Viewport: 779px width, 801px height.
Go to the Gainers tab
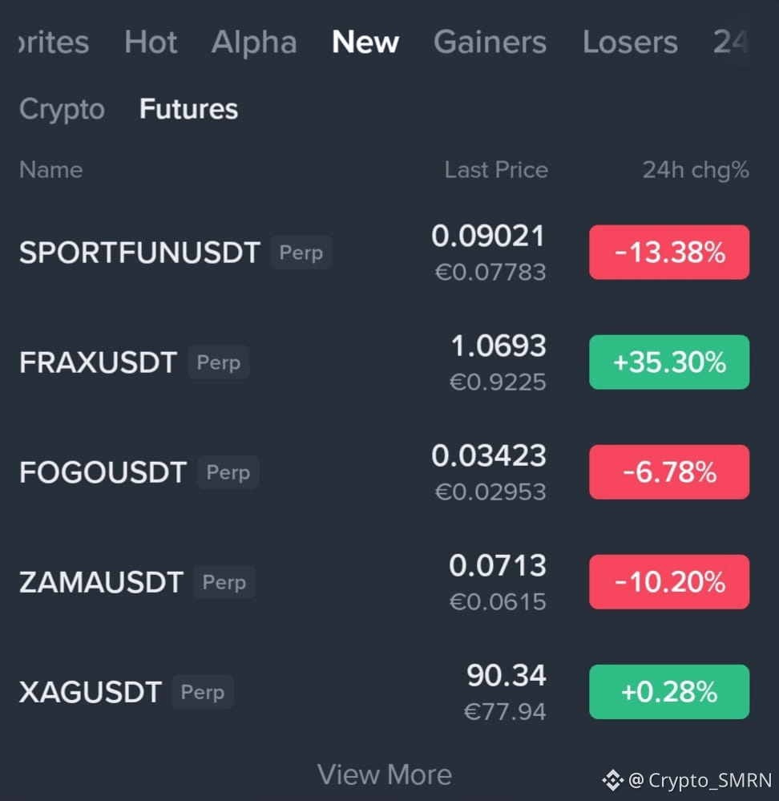click(490, 42)
